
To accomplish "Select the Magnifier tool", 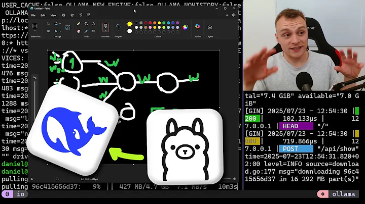I will [x=94, y=31].
